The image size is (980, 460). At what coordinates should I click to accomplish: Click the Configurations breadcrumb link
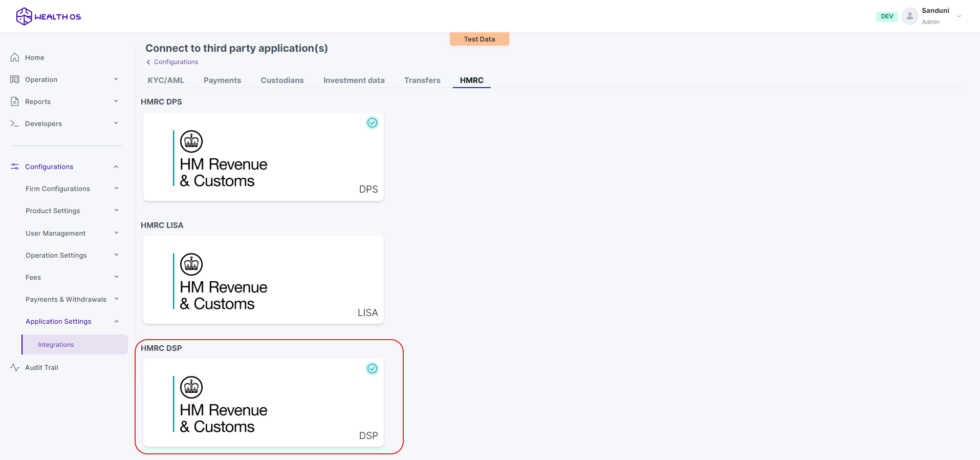coord(176,62)
